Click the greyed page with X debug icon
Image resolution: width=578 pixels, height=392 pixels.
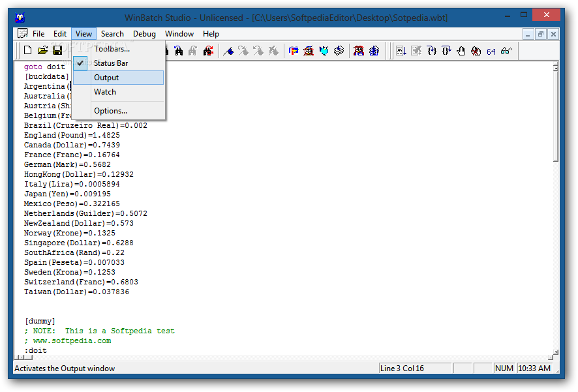[416, 51]
